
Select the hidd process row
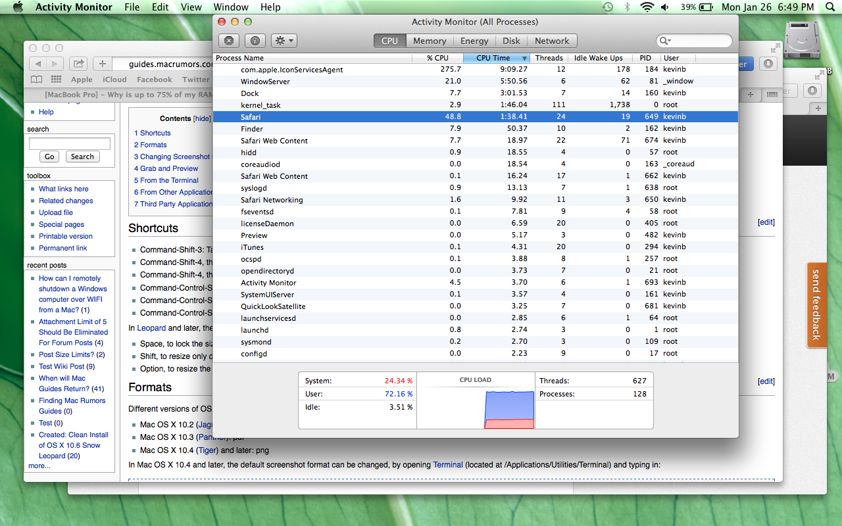[x=476, y=152]
